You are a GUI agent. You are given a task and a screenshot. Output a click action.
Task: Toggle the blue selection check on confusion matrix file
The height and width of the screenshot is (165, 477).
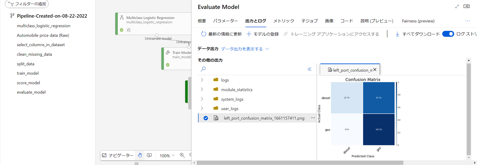coord(206,118)
